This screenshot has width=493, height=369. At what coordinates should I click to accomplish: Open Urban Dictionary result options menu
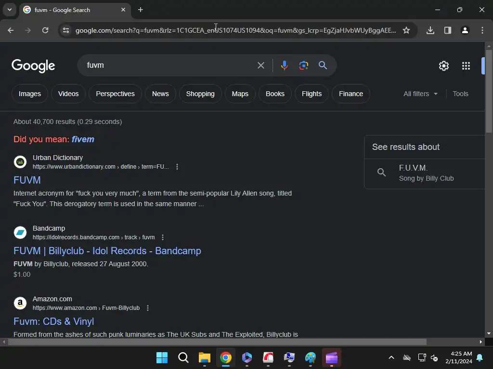pyautogui.click(x=177, y=167)
